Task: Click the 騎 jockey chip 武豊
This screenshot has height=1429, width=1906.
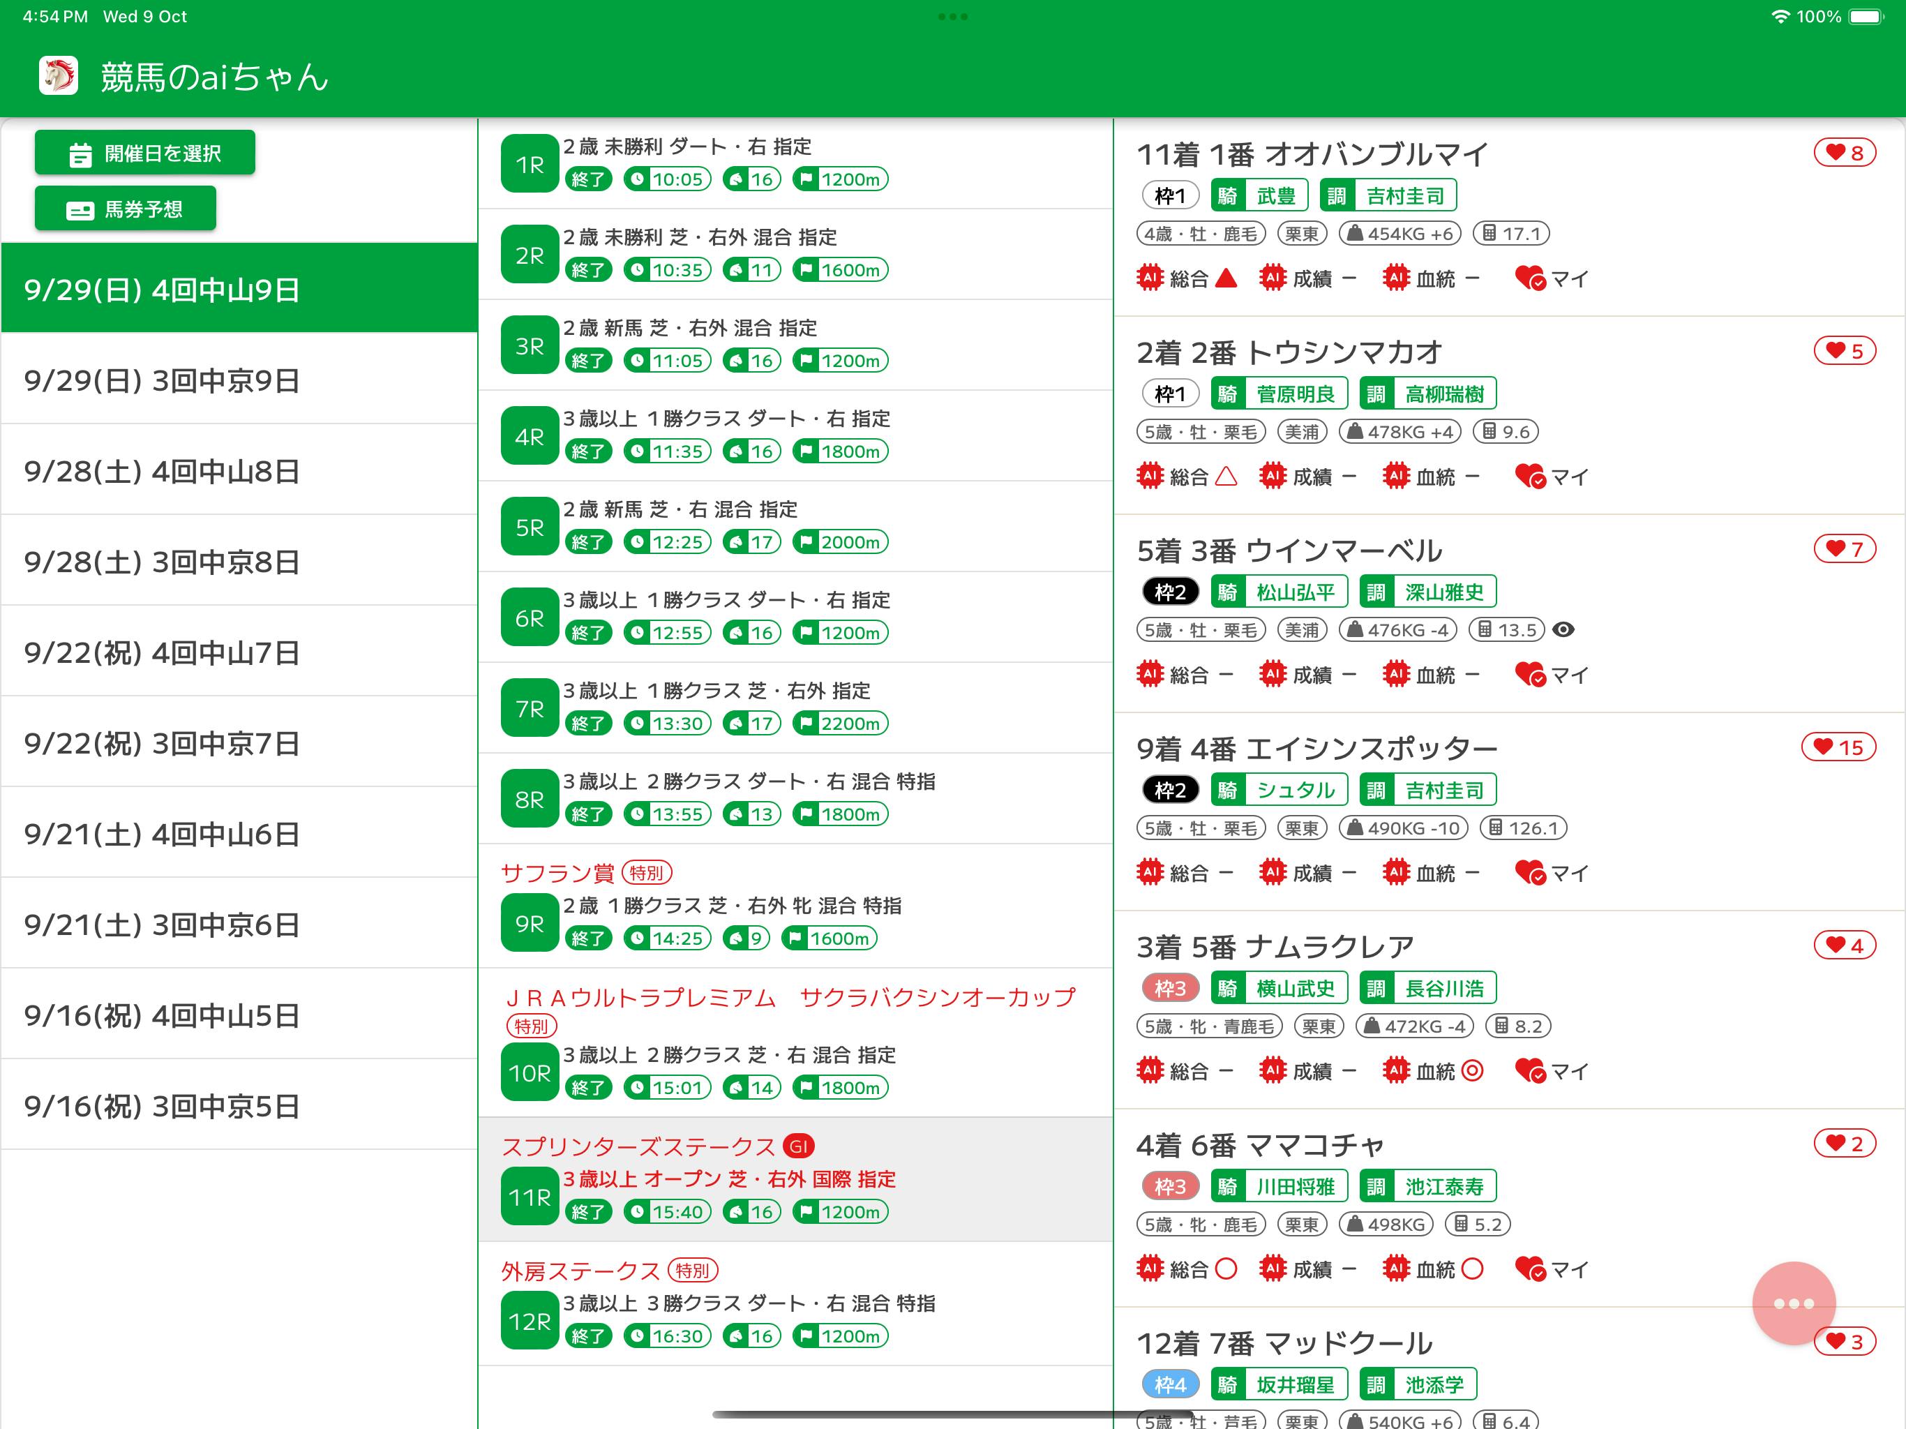Action: click(1259, 195)
